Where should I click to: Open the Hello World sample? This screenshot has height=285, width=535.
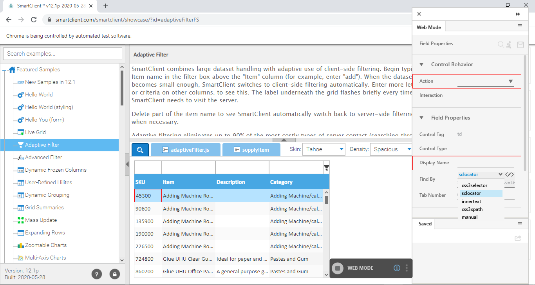(x=39, y=94)
